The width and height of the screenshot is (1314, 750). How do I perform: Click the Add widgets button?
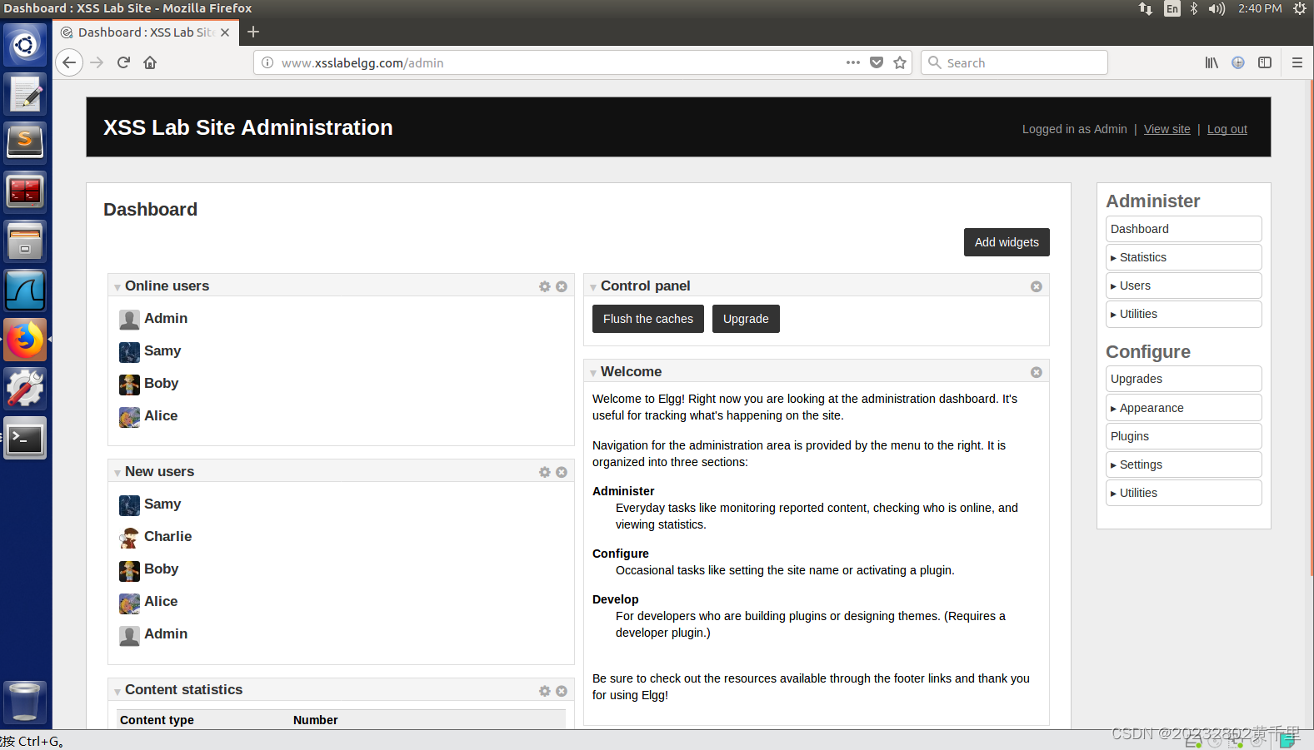pos(1007,242)
